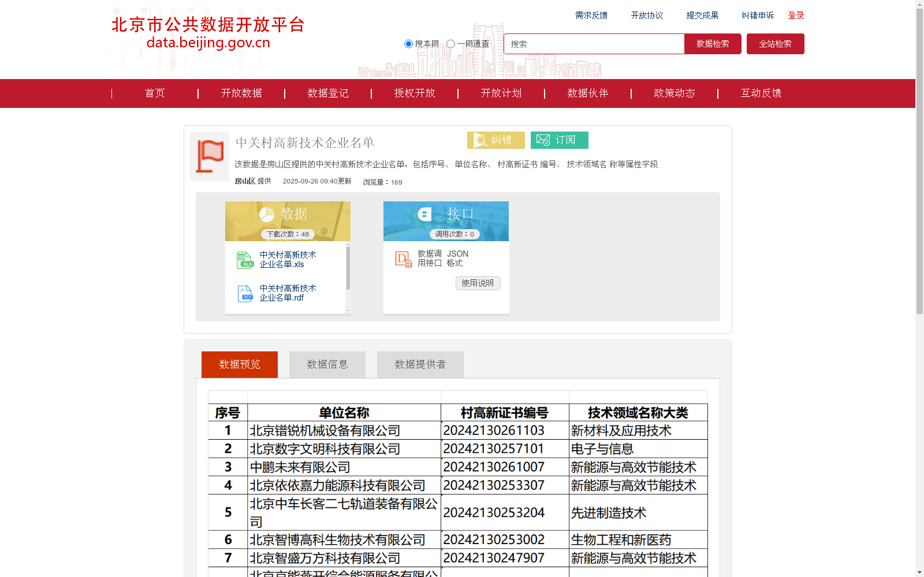The height and width of the screenshot is (577, 924).
Task: Open the 开放协议 link
Action: tap(647, 16)
